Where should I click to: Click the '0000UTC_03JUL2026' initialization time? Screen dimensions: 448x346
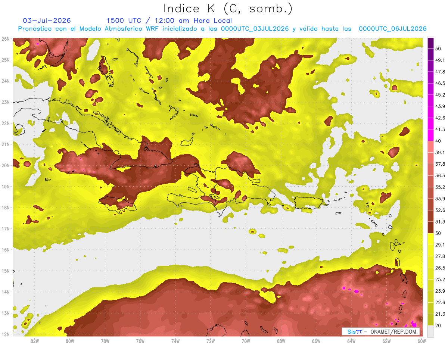click(255, 29)
